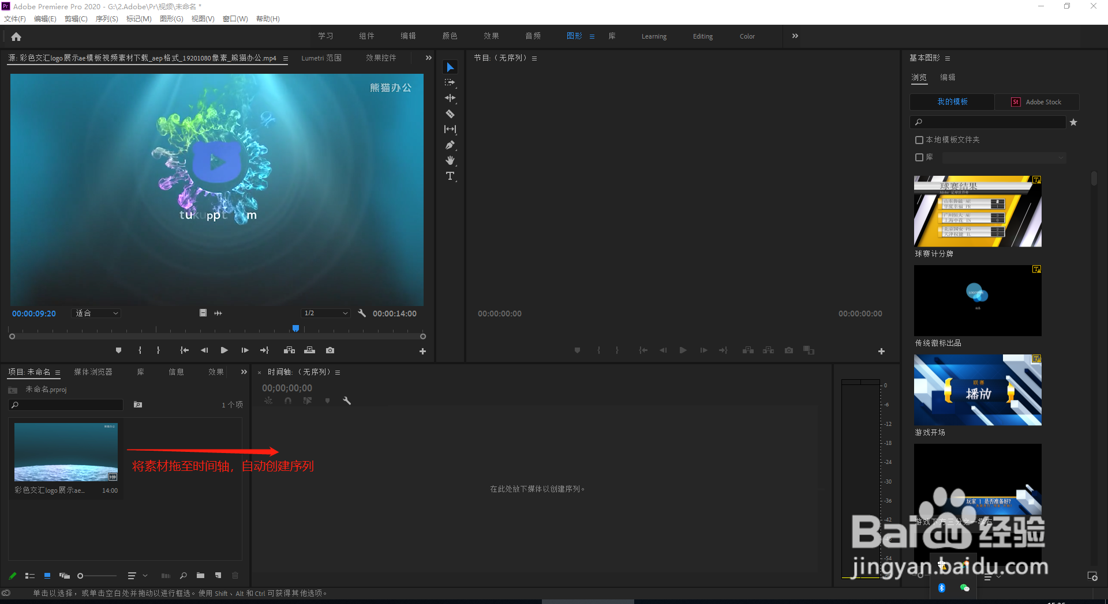Image resolution: width=1108 pixels, height=604 pixels.
Task: Open the 1/2 playback resolution dropdown
Action: (x=325, y=313)
